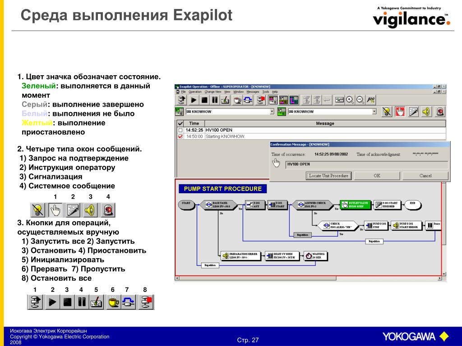Screen dimensions: 462x346
Task: Click the Pause button in Exapilot window toolbar
Action: [x=215, y=100]
